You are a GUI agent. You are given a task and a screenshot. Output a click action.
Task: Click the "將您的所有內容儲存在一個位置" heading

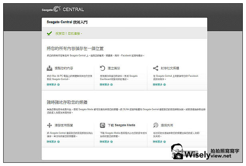tap(75, 48)
